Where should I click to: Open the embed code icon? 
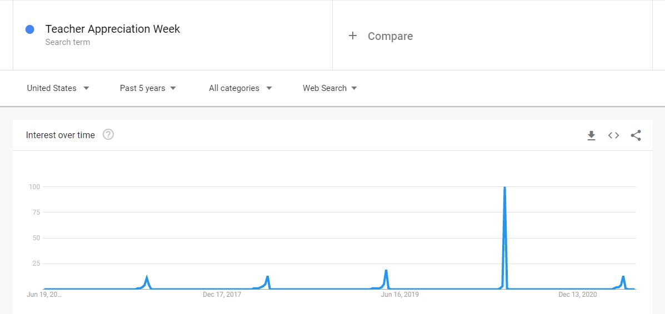(x=613, y=135)
